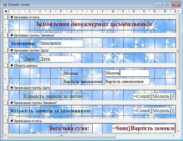The height and width of the screenshot is (141, 183).
Task: Click the green report icon in title bar
Action: pos(5,5)
